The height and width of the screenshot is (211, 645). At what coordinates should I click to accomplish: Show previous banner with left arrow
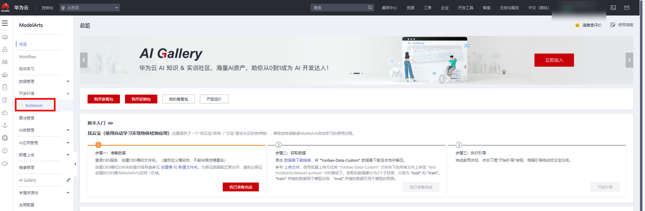click(84, 60)
